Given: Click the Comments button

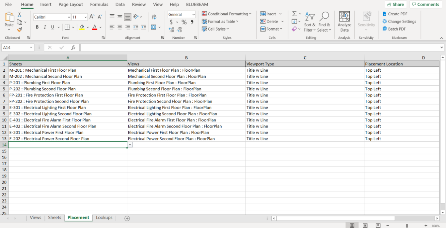Looking at the screenshot, I should coord(426,5).
